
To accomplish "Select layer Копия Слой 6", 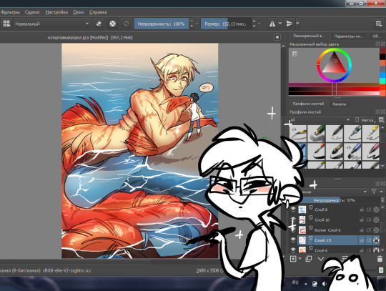I will click(327, 230).
